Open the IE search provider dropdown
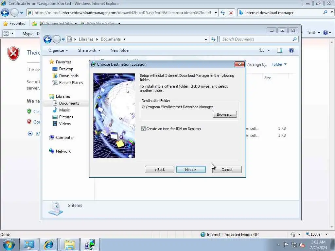Screen dimensions: 335x251 [332, 13]
